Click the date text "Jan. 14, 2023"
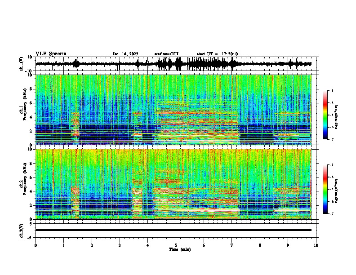The image size is (356, 275). coord(125,54)
